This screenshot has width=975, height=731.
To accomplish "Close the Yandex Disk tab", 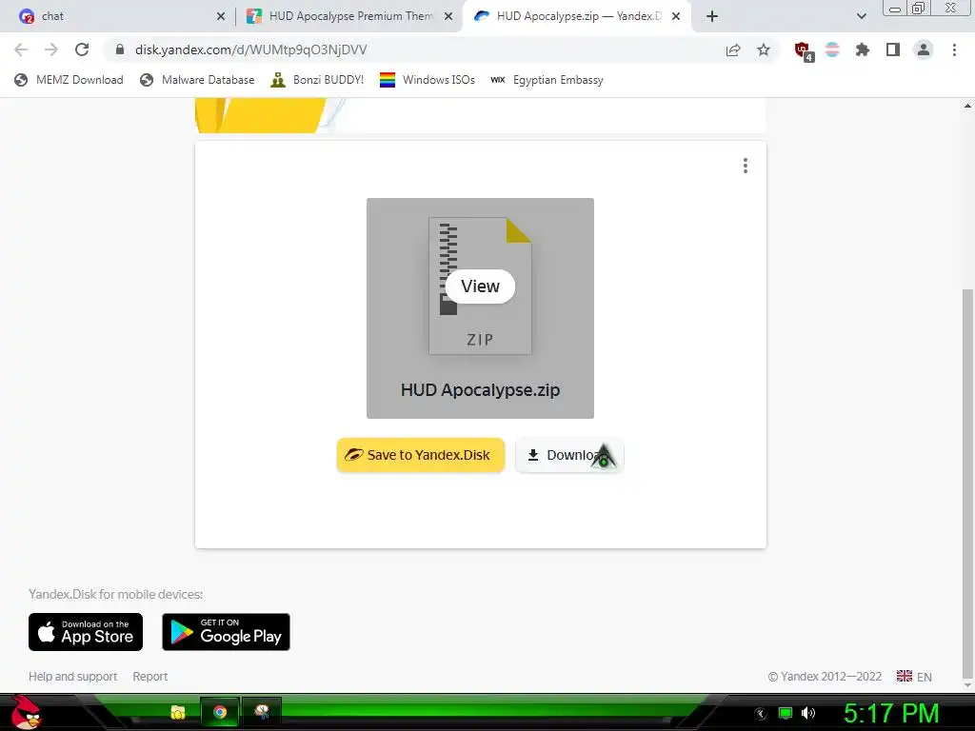I will [676, 16].
